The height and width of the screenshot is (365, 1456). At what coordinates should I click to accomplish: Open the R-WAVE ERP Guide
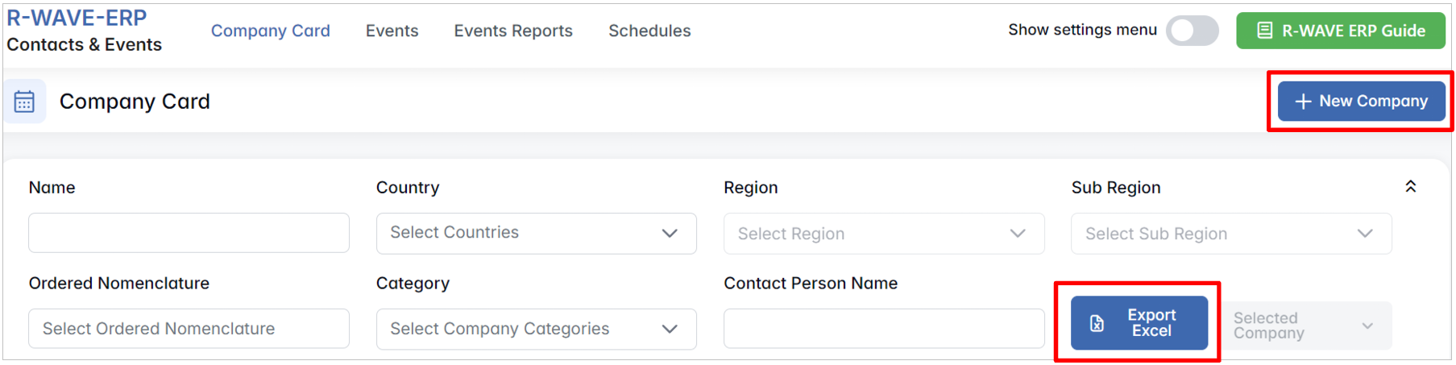(1340, 31)
